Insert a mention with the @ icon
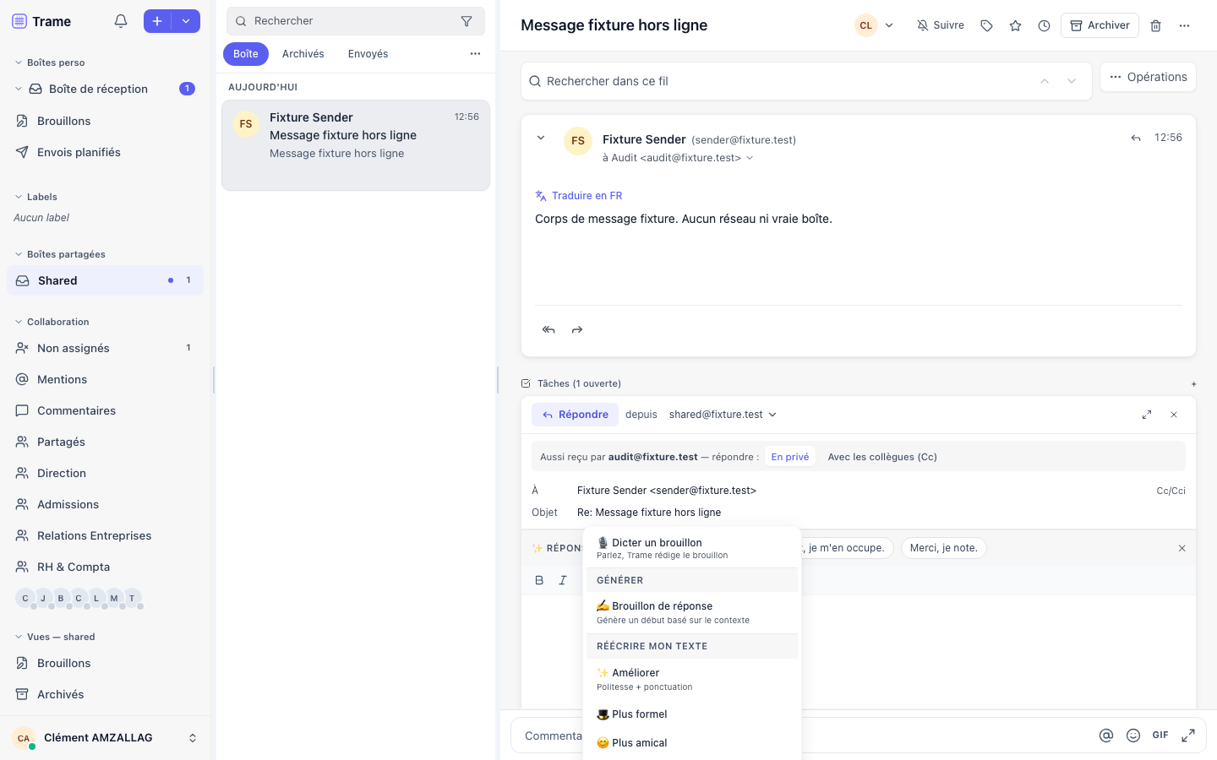 1105,736
